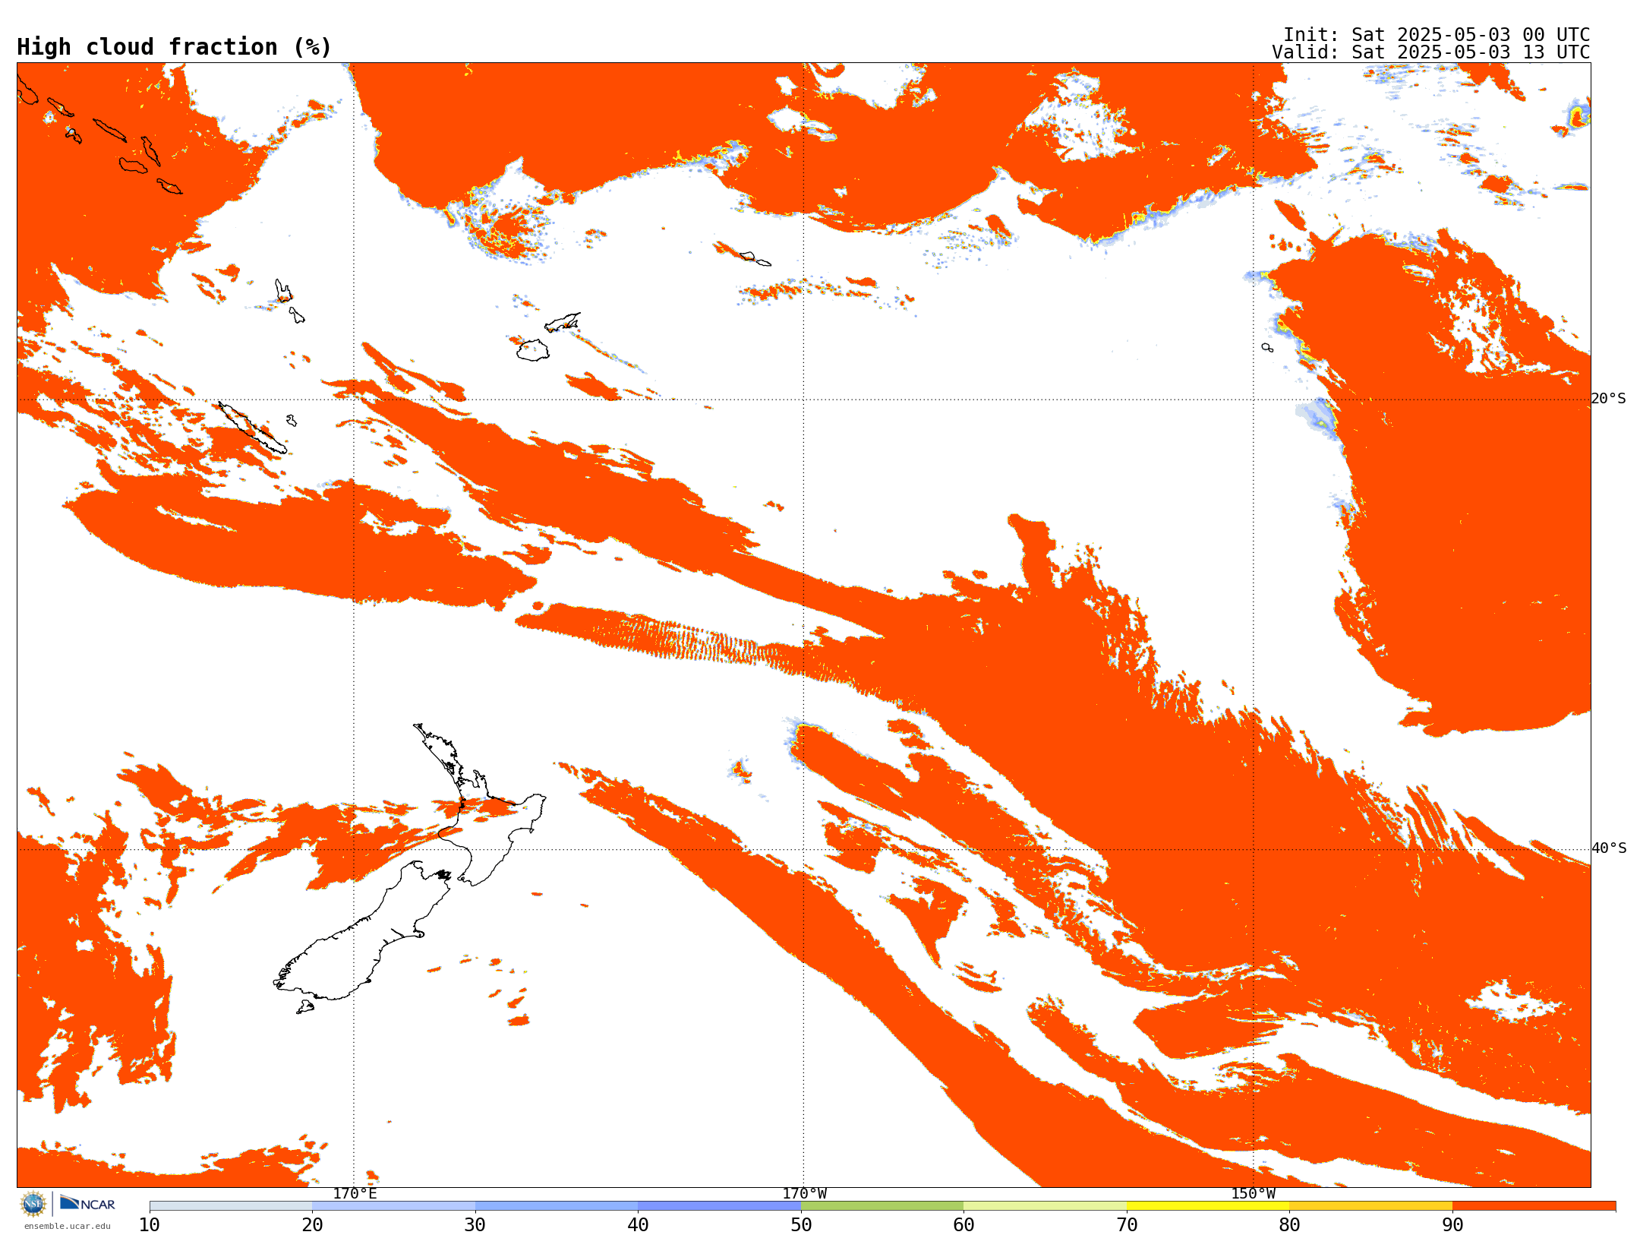Click the 170°E longitude label
Image resolution: width=1640 pixels, height=1235 pixels.
[x=355, y=1193]
